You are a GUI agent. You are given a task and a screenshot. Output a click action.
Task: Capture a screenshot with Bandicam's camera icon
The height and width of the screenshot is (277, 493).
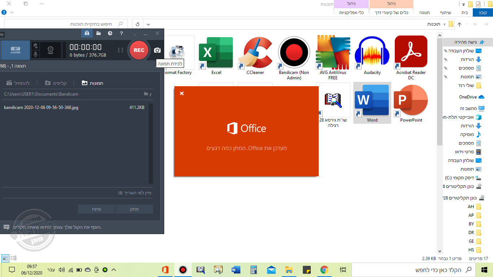click(x=157, y=50)
